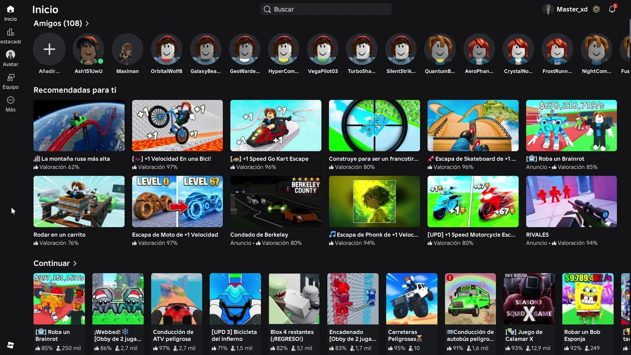
Task: Open Escapa de Phonk game thumbnail
Action: (x=375, y=202)
